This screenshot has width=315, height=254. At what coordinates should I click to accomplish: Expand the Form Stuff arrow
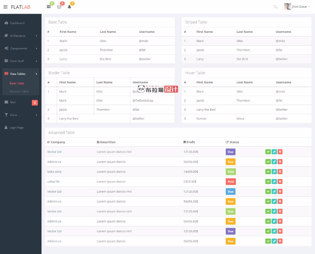coord(36,61)
